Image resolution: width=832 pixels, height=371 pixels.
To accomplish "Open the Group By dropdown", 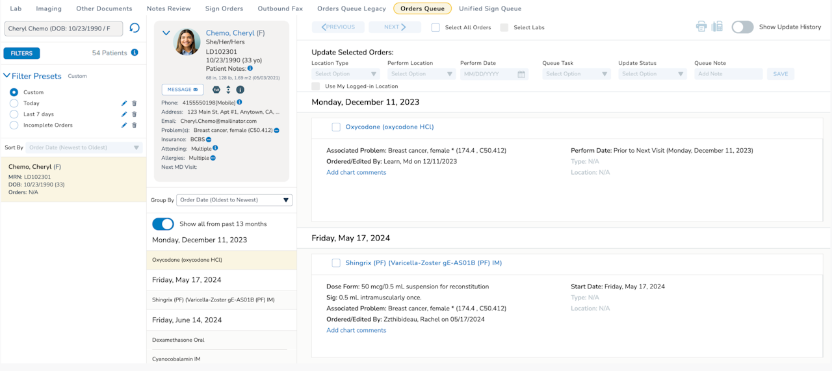I will (x=236, y=200).
